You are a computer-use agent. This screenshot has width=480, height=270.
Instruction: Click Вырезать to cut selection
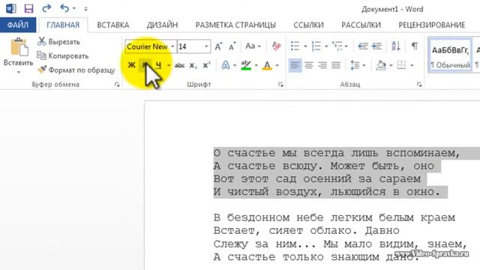pos(58,42)
